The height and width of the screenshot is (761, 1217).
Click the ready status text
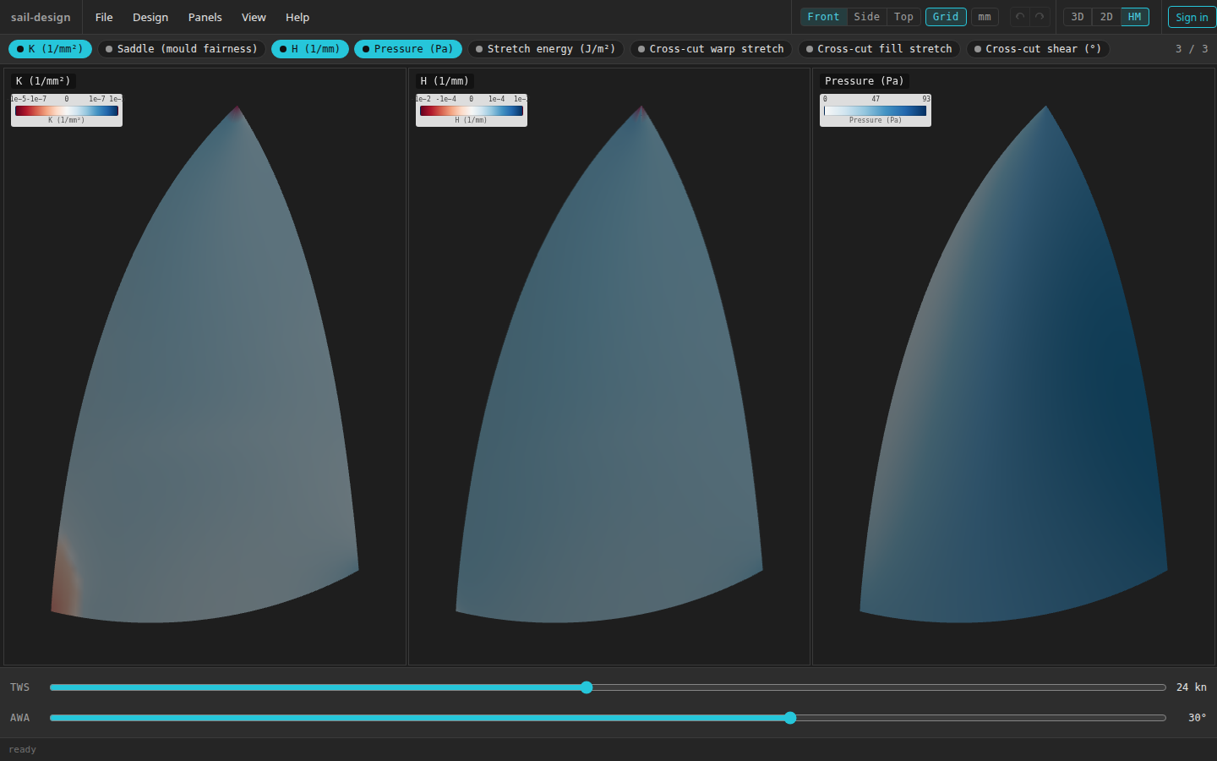(x=22, y=750)
